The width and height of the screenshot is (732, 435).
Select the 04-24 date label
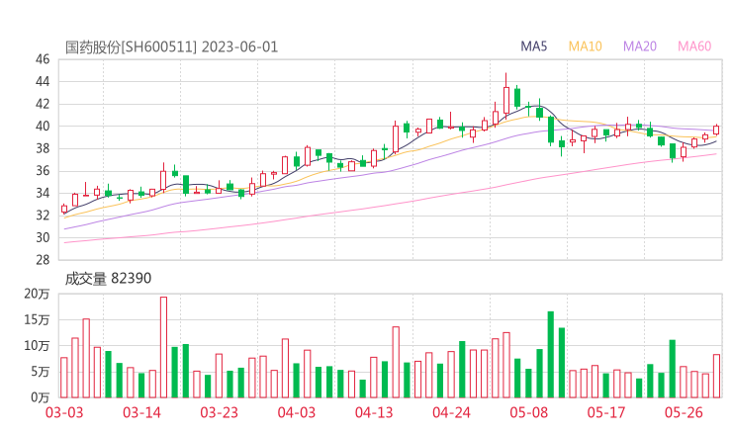[x=451, y=412]
